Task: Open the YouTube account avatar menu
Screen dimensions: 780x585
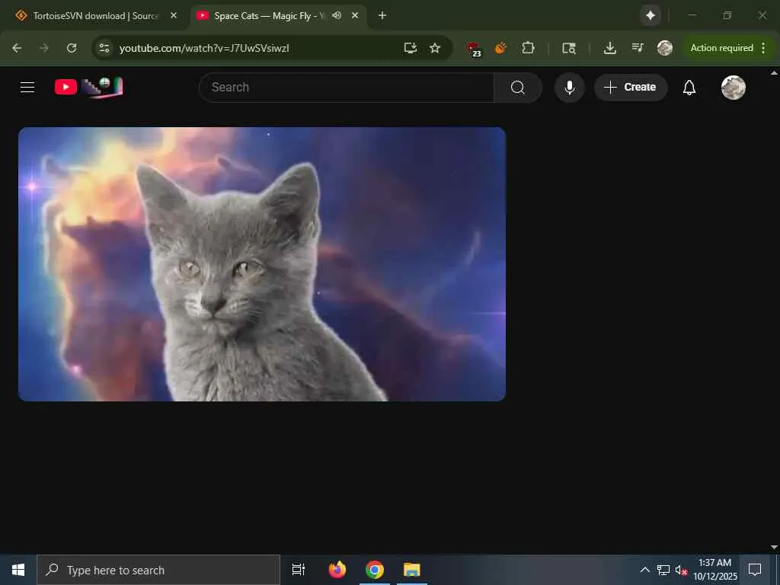Action: click(734, 88)
